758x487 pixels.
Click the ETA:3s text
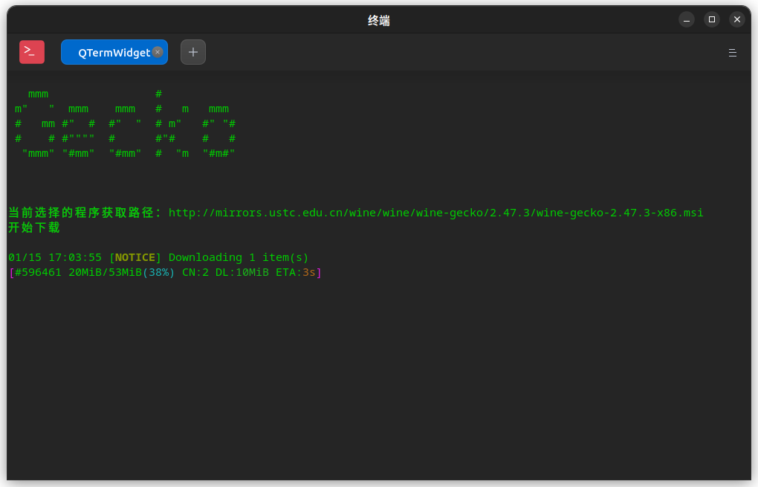[x=295, y=272]
